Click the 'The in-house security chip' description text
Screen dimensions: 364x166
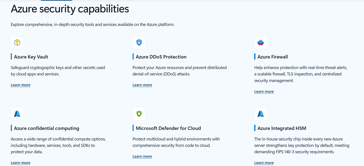pyautogui.click(x=302, y=146)
